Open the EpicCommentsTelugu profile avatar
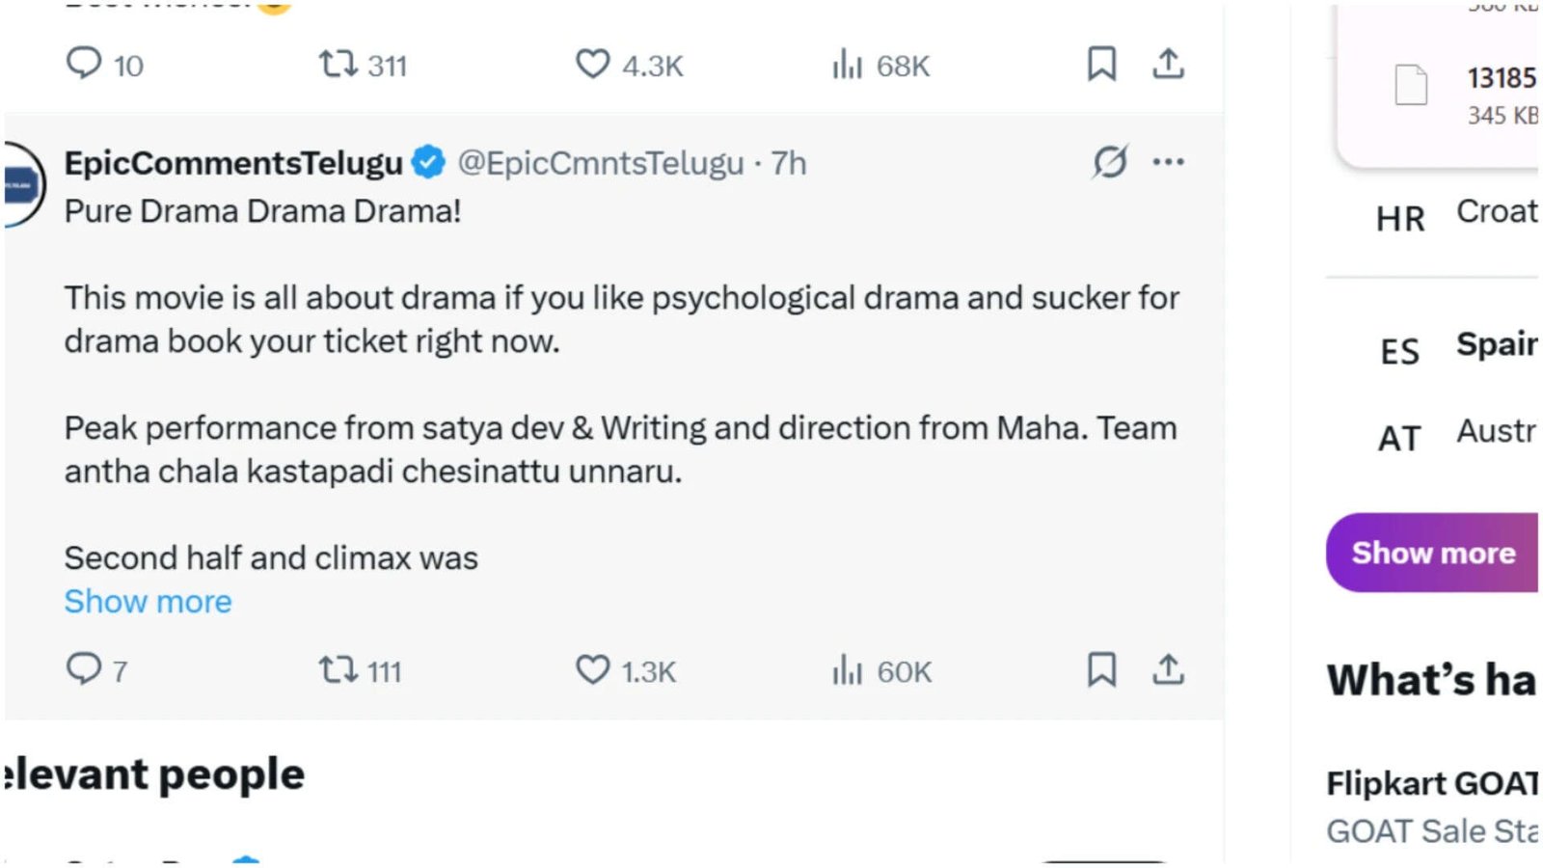 click(23, 184)
